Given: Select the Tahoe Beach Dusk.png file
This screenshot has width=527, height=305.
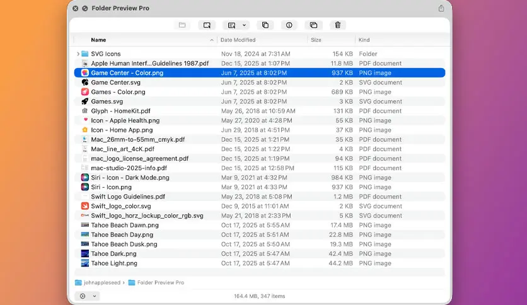Looking at the screenshot, I should (260, 245).
